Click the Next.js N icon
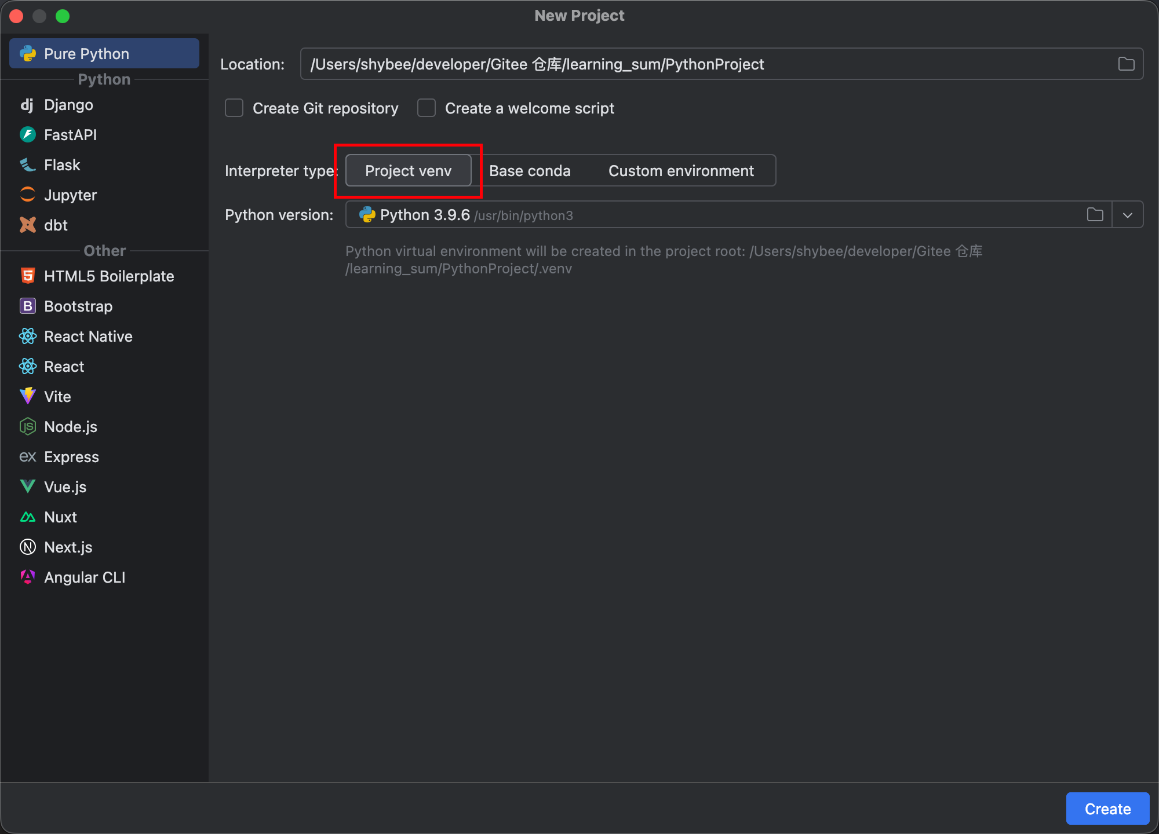Image resolution: width=1159 pixels, height=834 pixels. click(x=28, y=547)
